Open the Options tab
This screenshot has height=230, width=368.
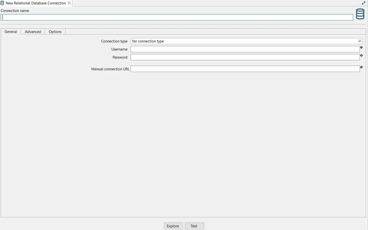coord(55,32)
